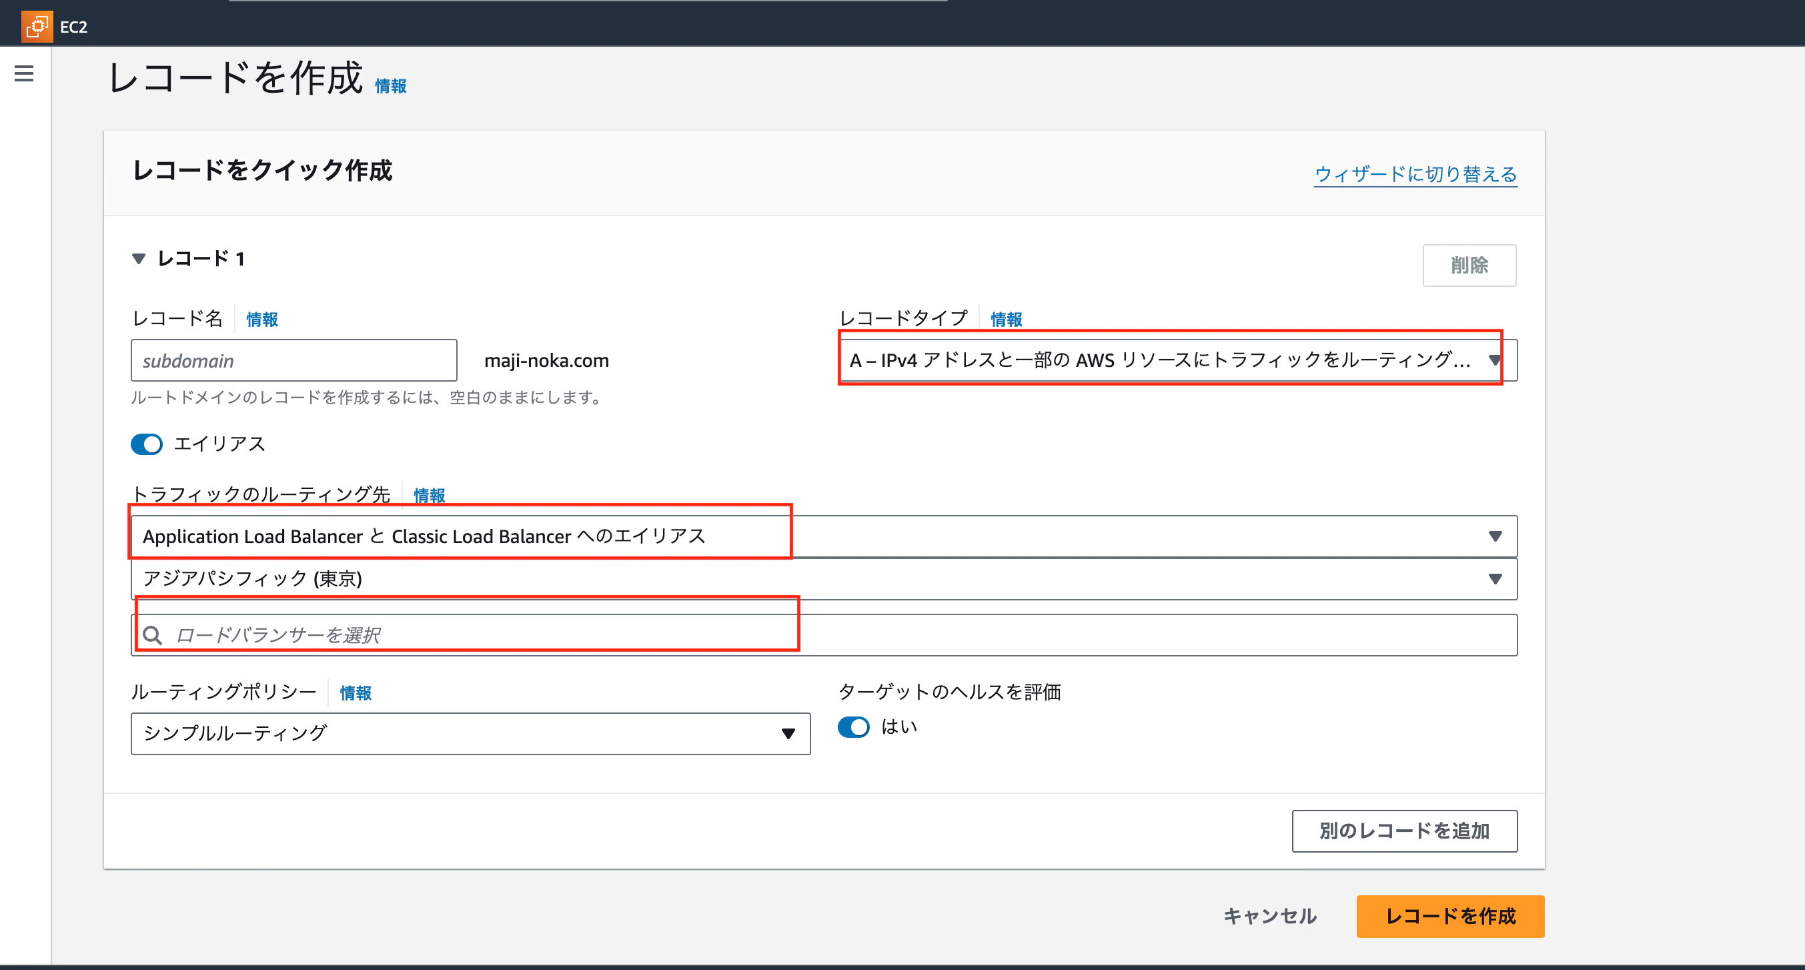Open the レコードタイプ dropdown
This screenshot has width=1805, height=970.
1178,360
